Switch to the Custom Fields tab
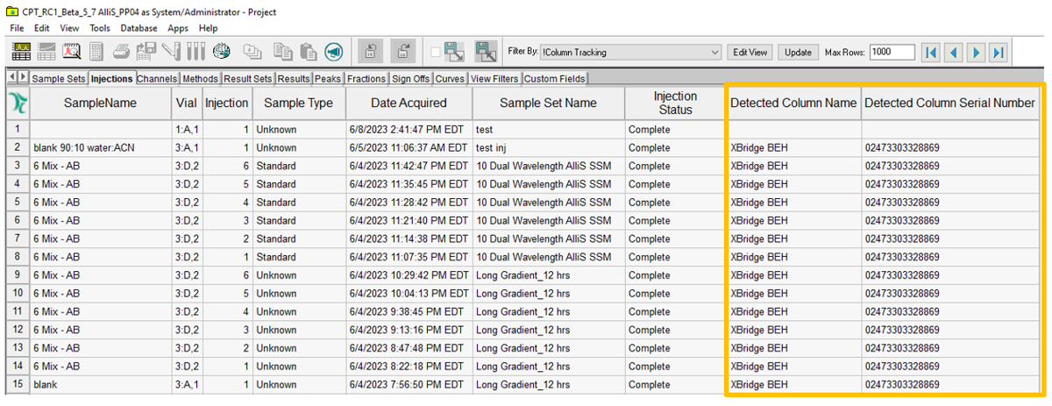This screenshot has height=406, width=1052. tap(554, 79)
